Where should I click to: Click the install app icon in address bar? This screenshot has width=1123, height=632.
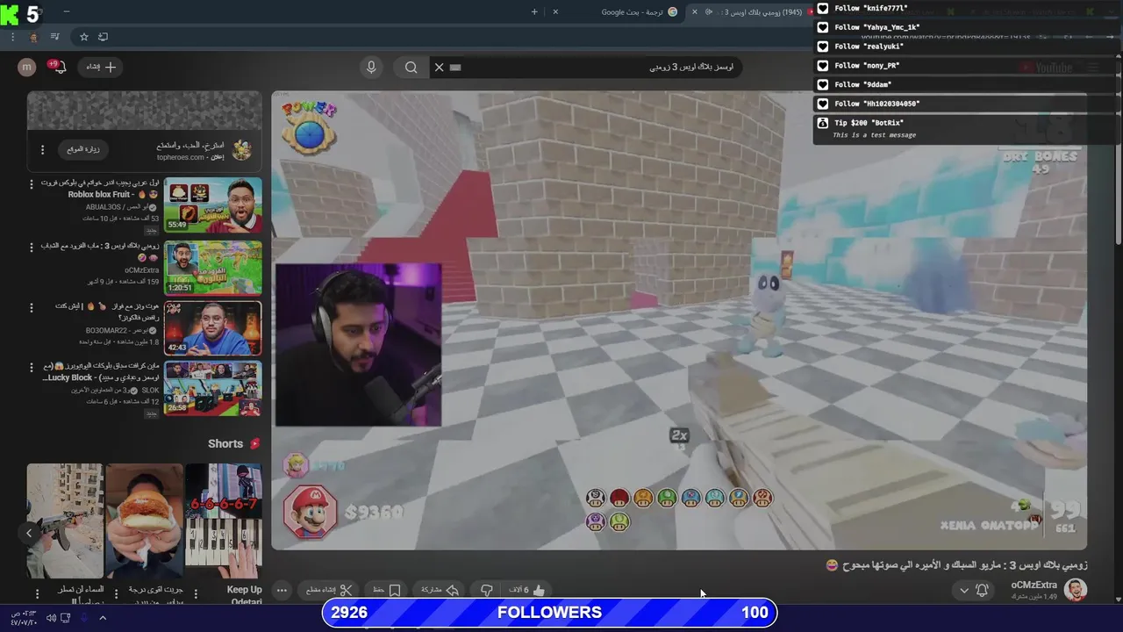point(104,37)
